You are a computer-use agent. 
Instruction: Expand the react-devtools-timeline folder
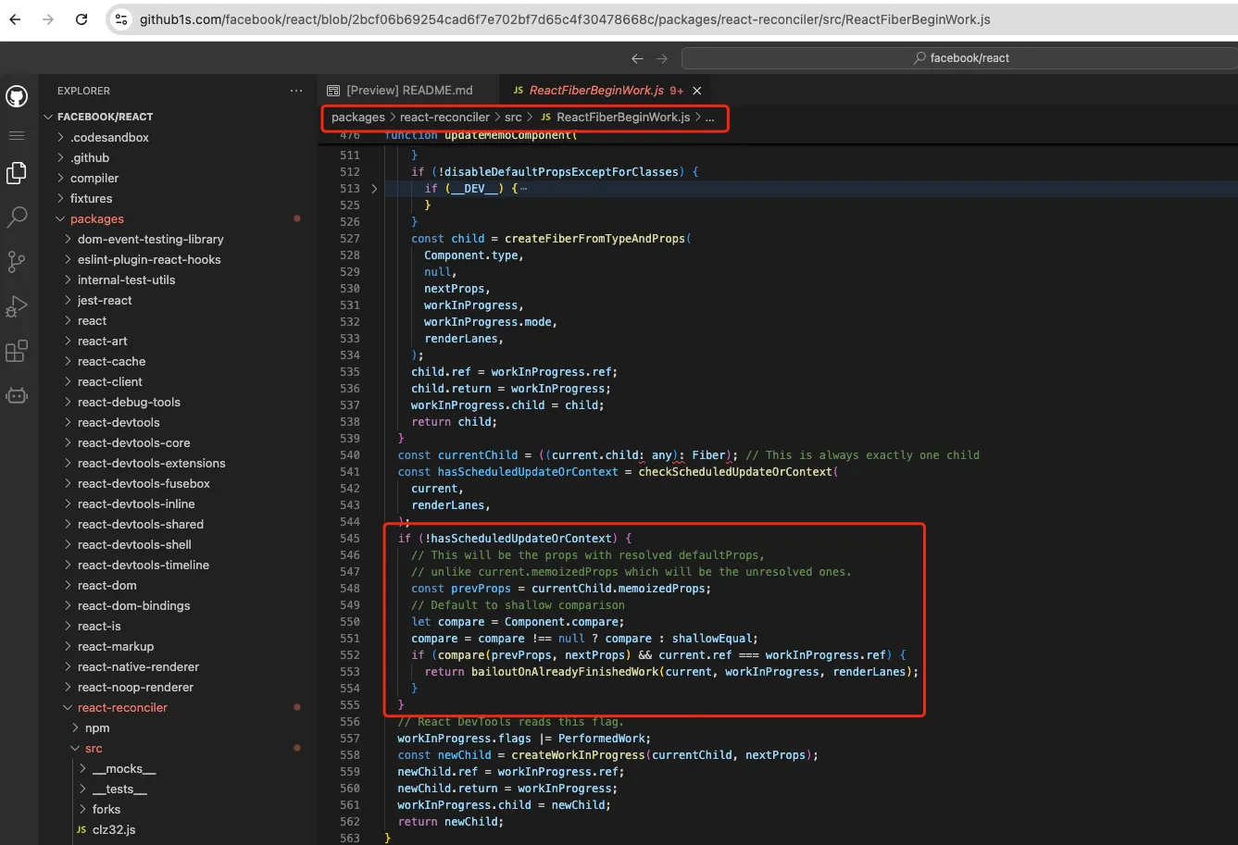pyautogui.click(x=178, y=565)
